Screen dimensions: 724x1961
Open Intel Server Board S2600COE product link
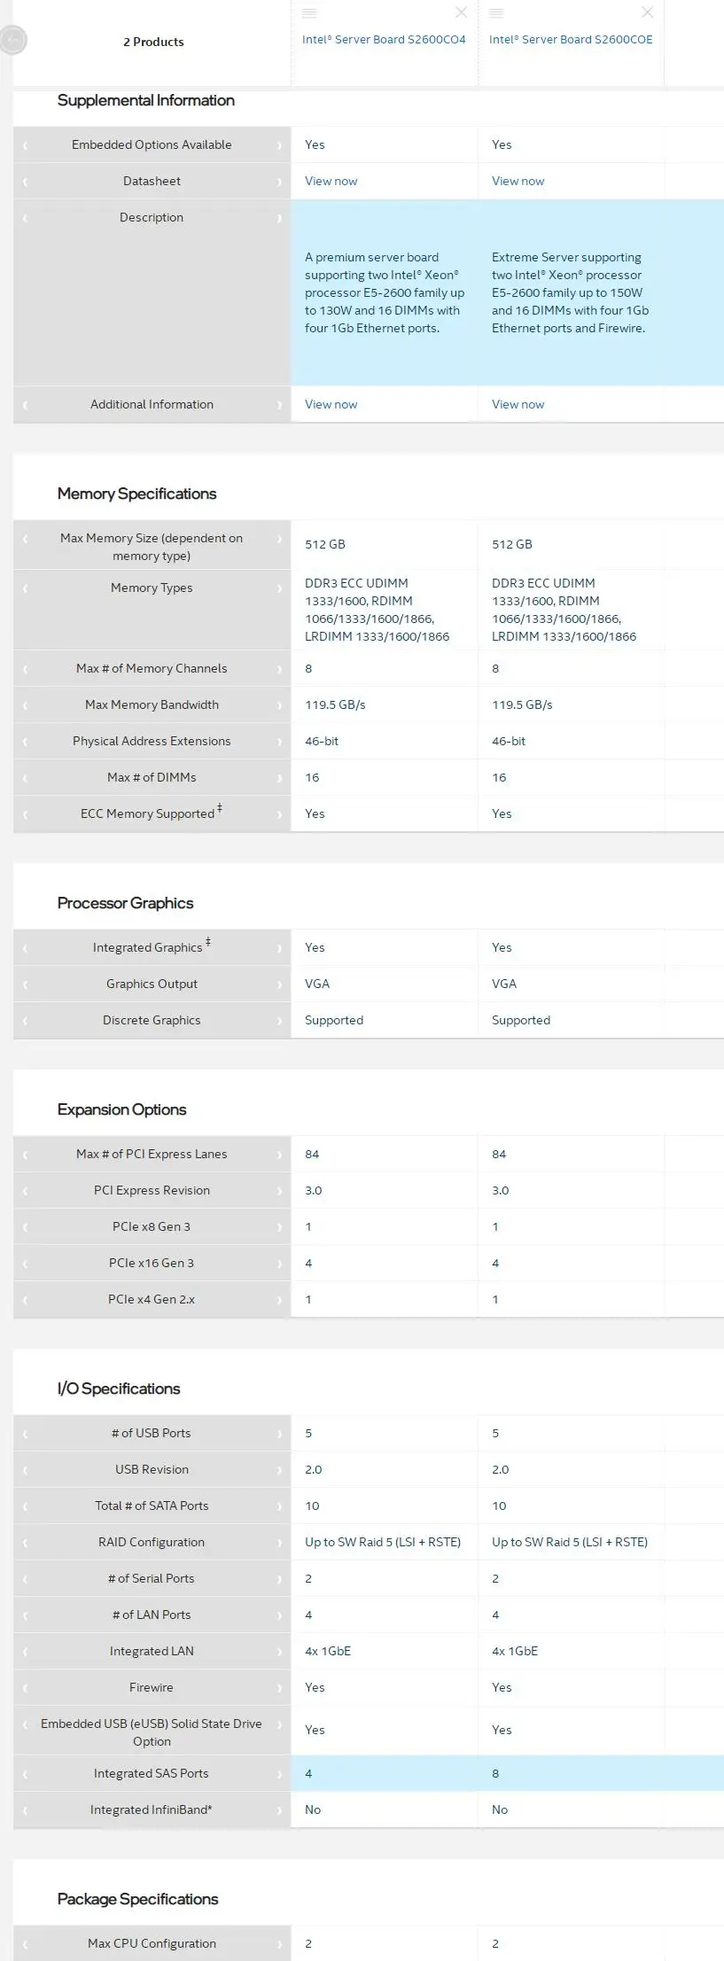click(570, 40)
